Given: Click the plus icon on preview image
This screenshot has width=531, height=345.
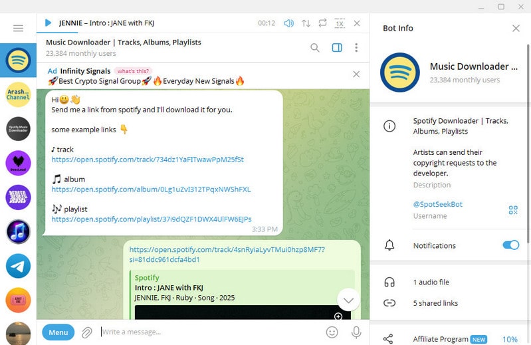Looking at the screenshot, I should tap(338, 316).
